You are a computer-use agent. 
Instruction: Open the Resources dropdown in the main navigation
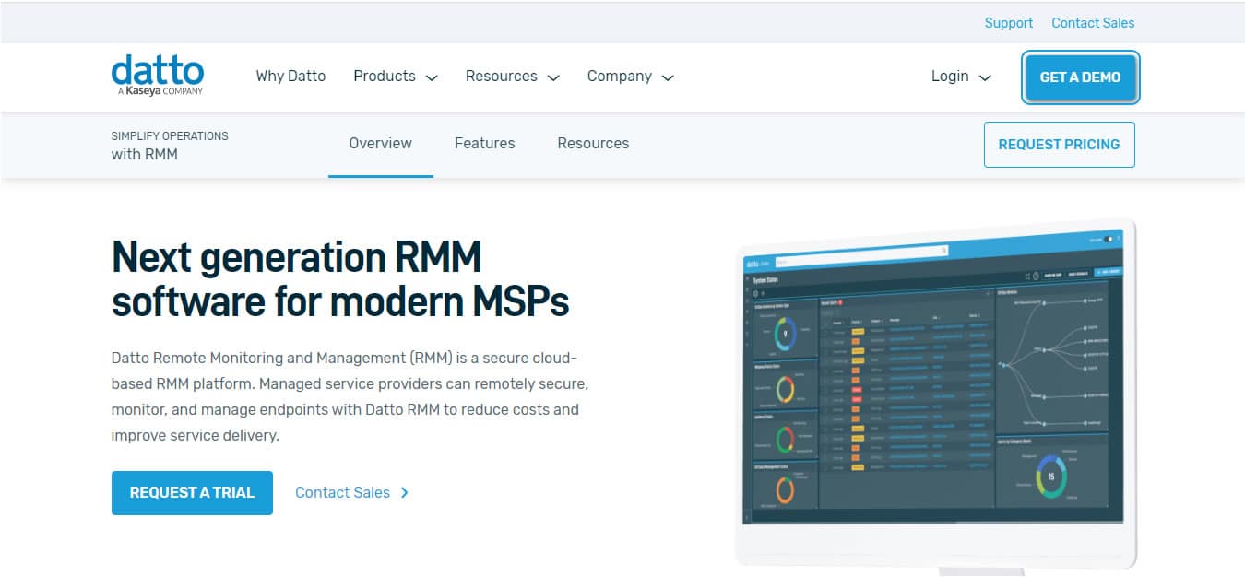tap(512, 77)
